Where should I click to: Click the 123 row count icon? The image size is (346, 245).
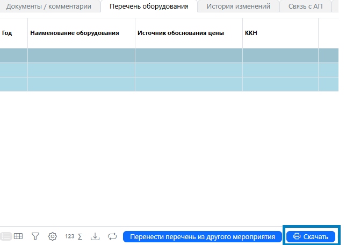69,236
